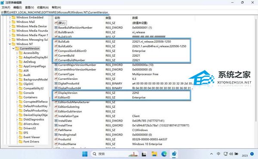Image resolution: width=258 pixels, height=159 pixels.
Task: Show hidden tray icons chevron
Action: coord(212,154)
